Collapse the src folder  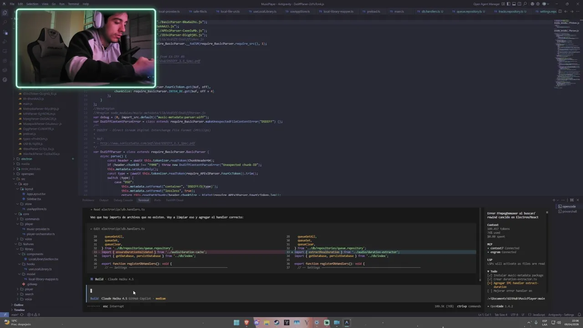pos(23,179)
